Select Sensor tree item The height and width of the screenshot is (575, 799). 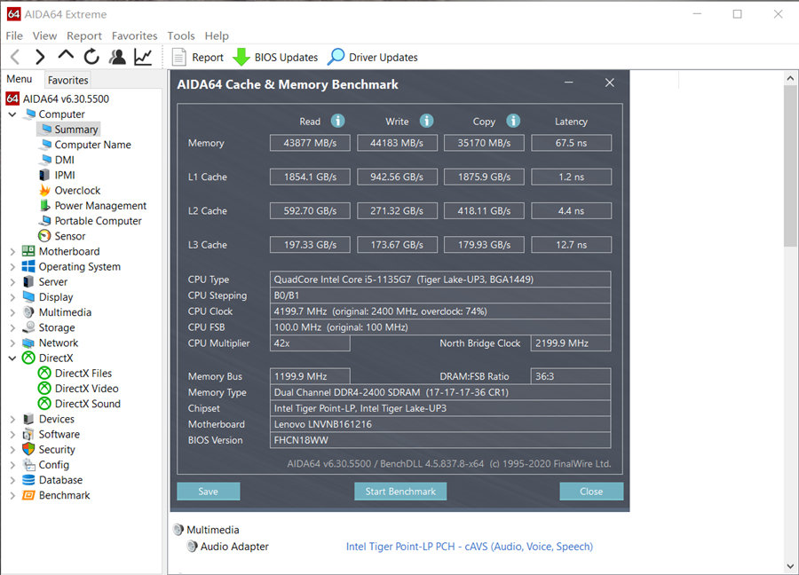(x=62, y=236)
